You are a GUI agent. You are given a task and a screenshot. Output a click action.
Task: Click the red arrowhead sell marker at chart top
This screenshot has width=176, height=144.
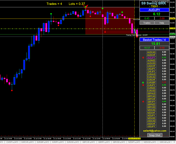coord(86,7)
